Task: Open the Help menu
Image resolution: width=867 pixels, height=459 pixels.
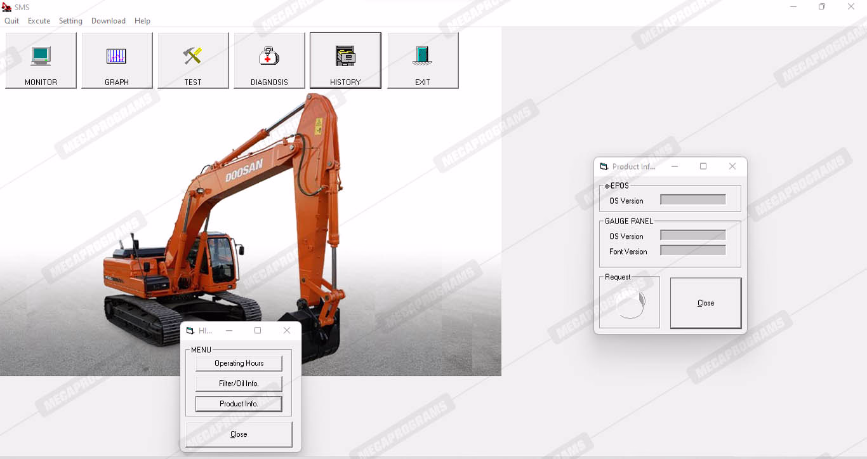Action: (142, 21)
